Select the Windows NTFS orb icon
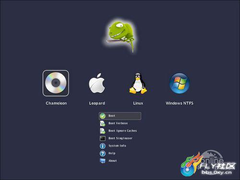The width and height of the screenshot is (240, 180). click(180, 83)
